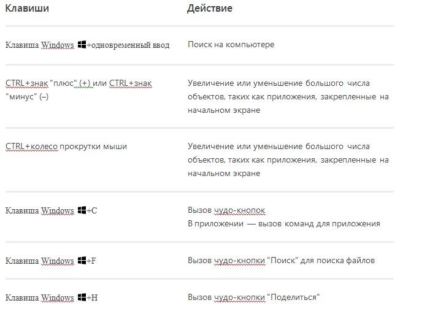Click the underlined word "Windows" in the +H row

[58, 298]
